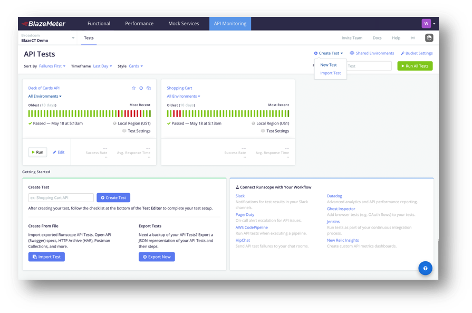The width and height of the screenshot is (472, 313).
Task: Open the Help link
Action: coord(396,38)
